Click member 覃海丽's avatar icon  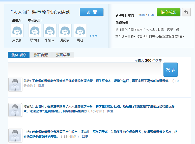(x=35, y=31)
